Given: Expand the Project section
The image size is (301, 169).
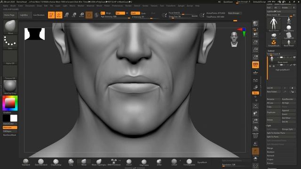Looking at the screenshot, I should [x=270, y=160].
